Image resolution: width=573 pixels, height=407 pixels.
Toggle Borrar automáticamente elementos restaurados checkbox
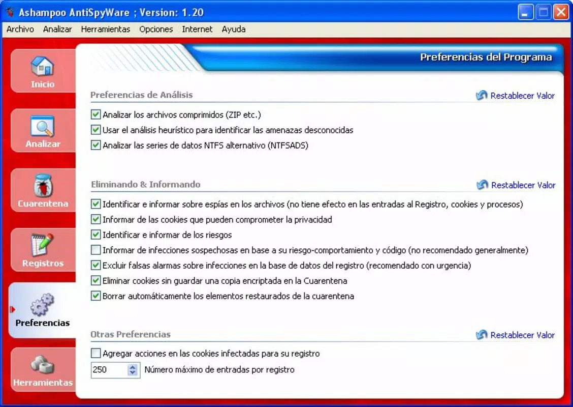tap(95, 296)
